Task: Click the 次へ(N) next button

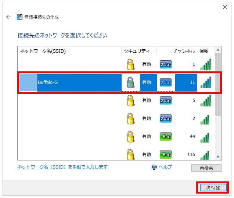Action: [x=213, y=188]
